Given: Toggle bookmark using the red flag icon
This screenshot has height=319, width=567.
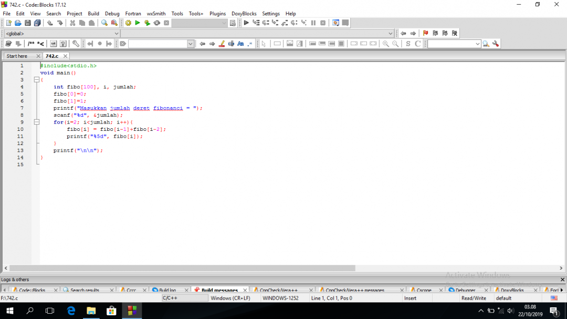Looking at the screenshot, I should [x=426, y=33].
